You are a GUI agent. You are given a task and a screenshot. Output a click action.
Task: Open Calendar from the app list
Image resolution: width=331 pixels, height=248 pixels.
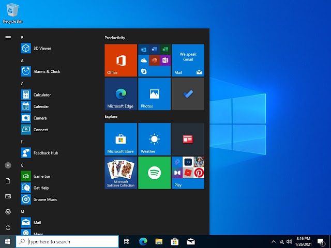point(35,106)
